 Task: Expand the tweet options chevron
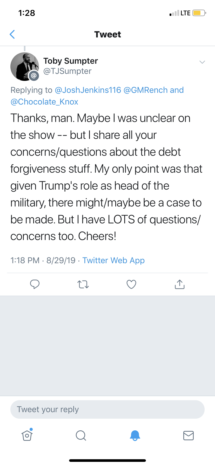202,62
